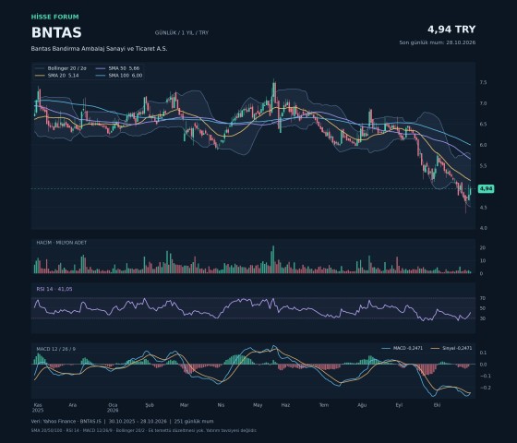Viewport: 517px width, 443px height.
Task: Click the 0.1 label on the MACD axis
Action: tap(483, 353)
